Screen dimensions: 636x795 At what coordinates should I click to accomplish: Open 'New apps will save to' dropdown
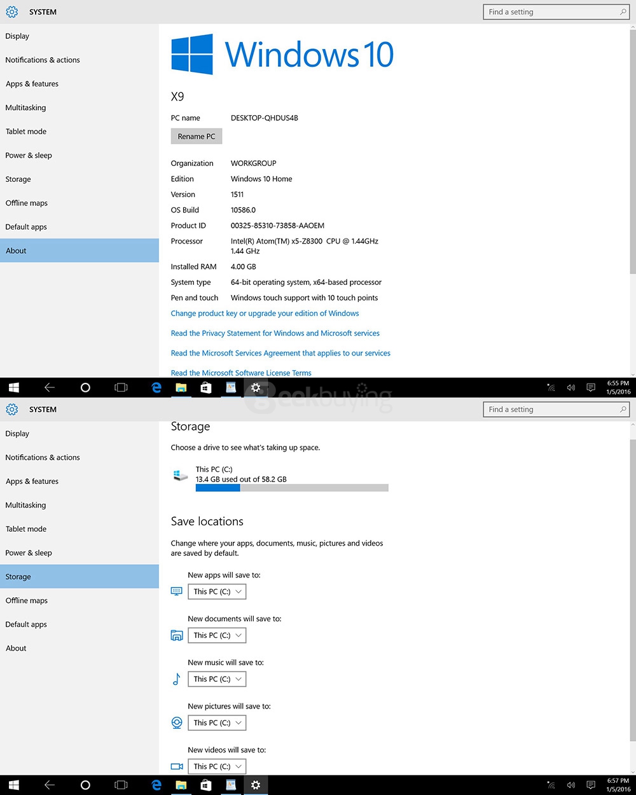point(217,591)
